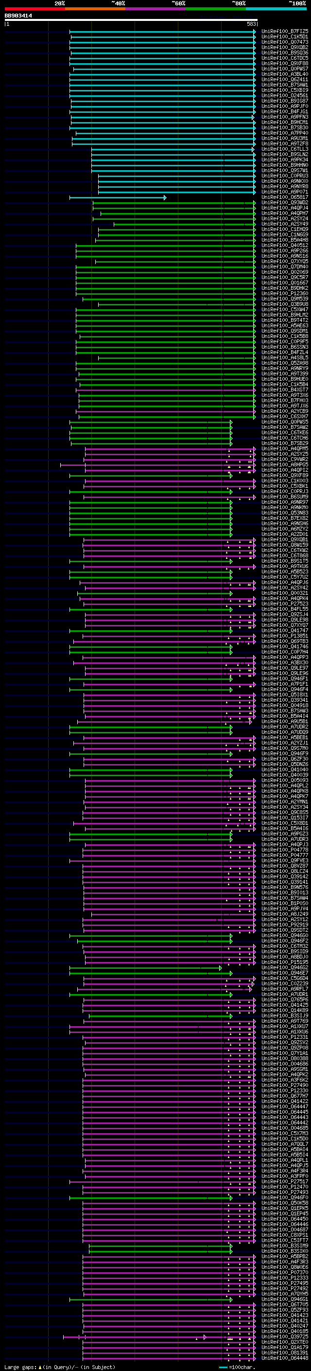Click the purple ~60% identity legend segment
Screen dimensions: 311x1371
coord(156,9)
